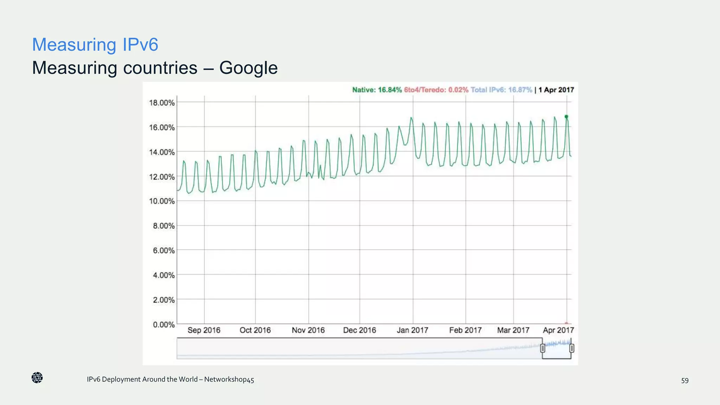Click the 'Native: 16.84%' legend value

tap(377, 90)
